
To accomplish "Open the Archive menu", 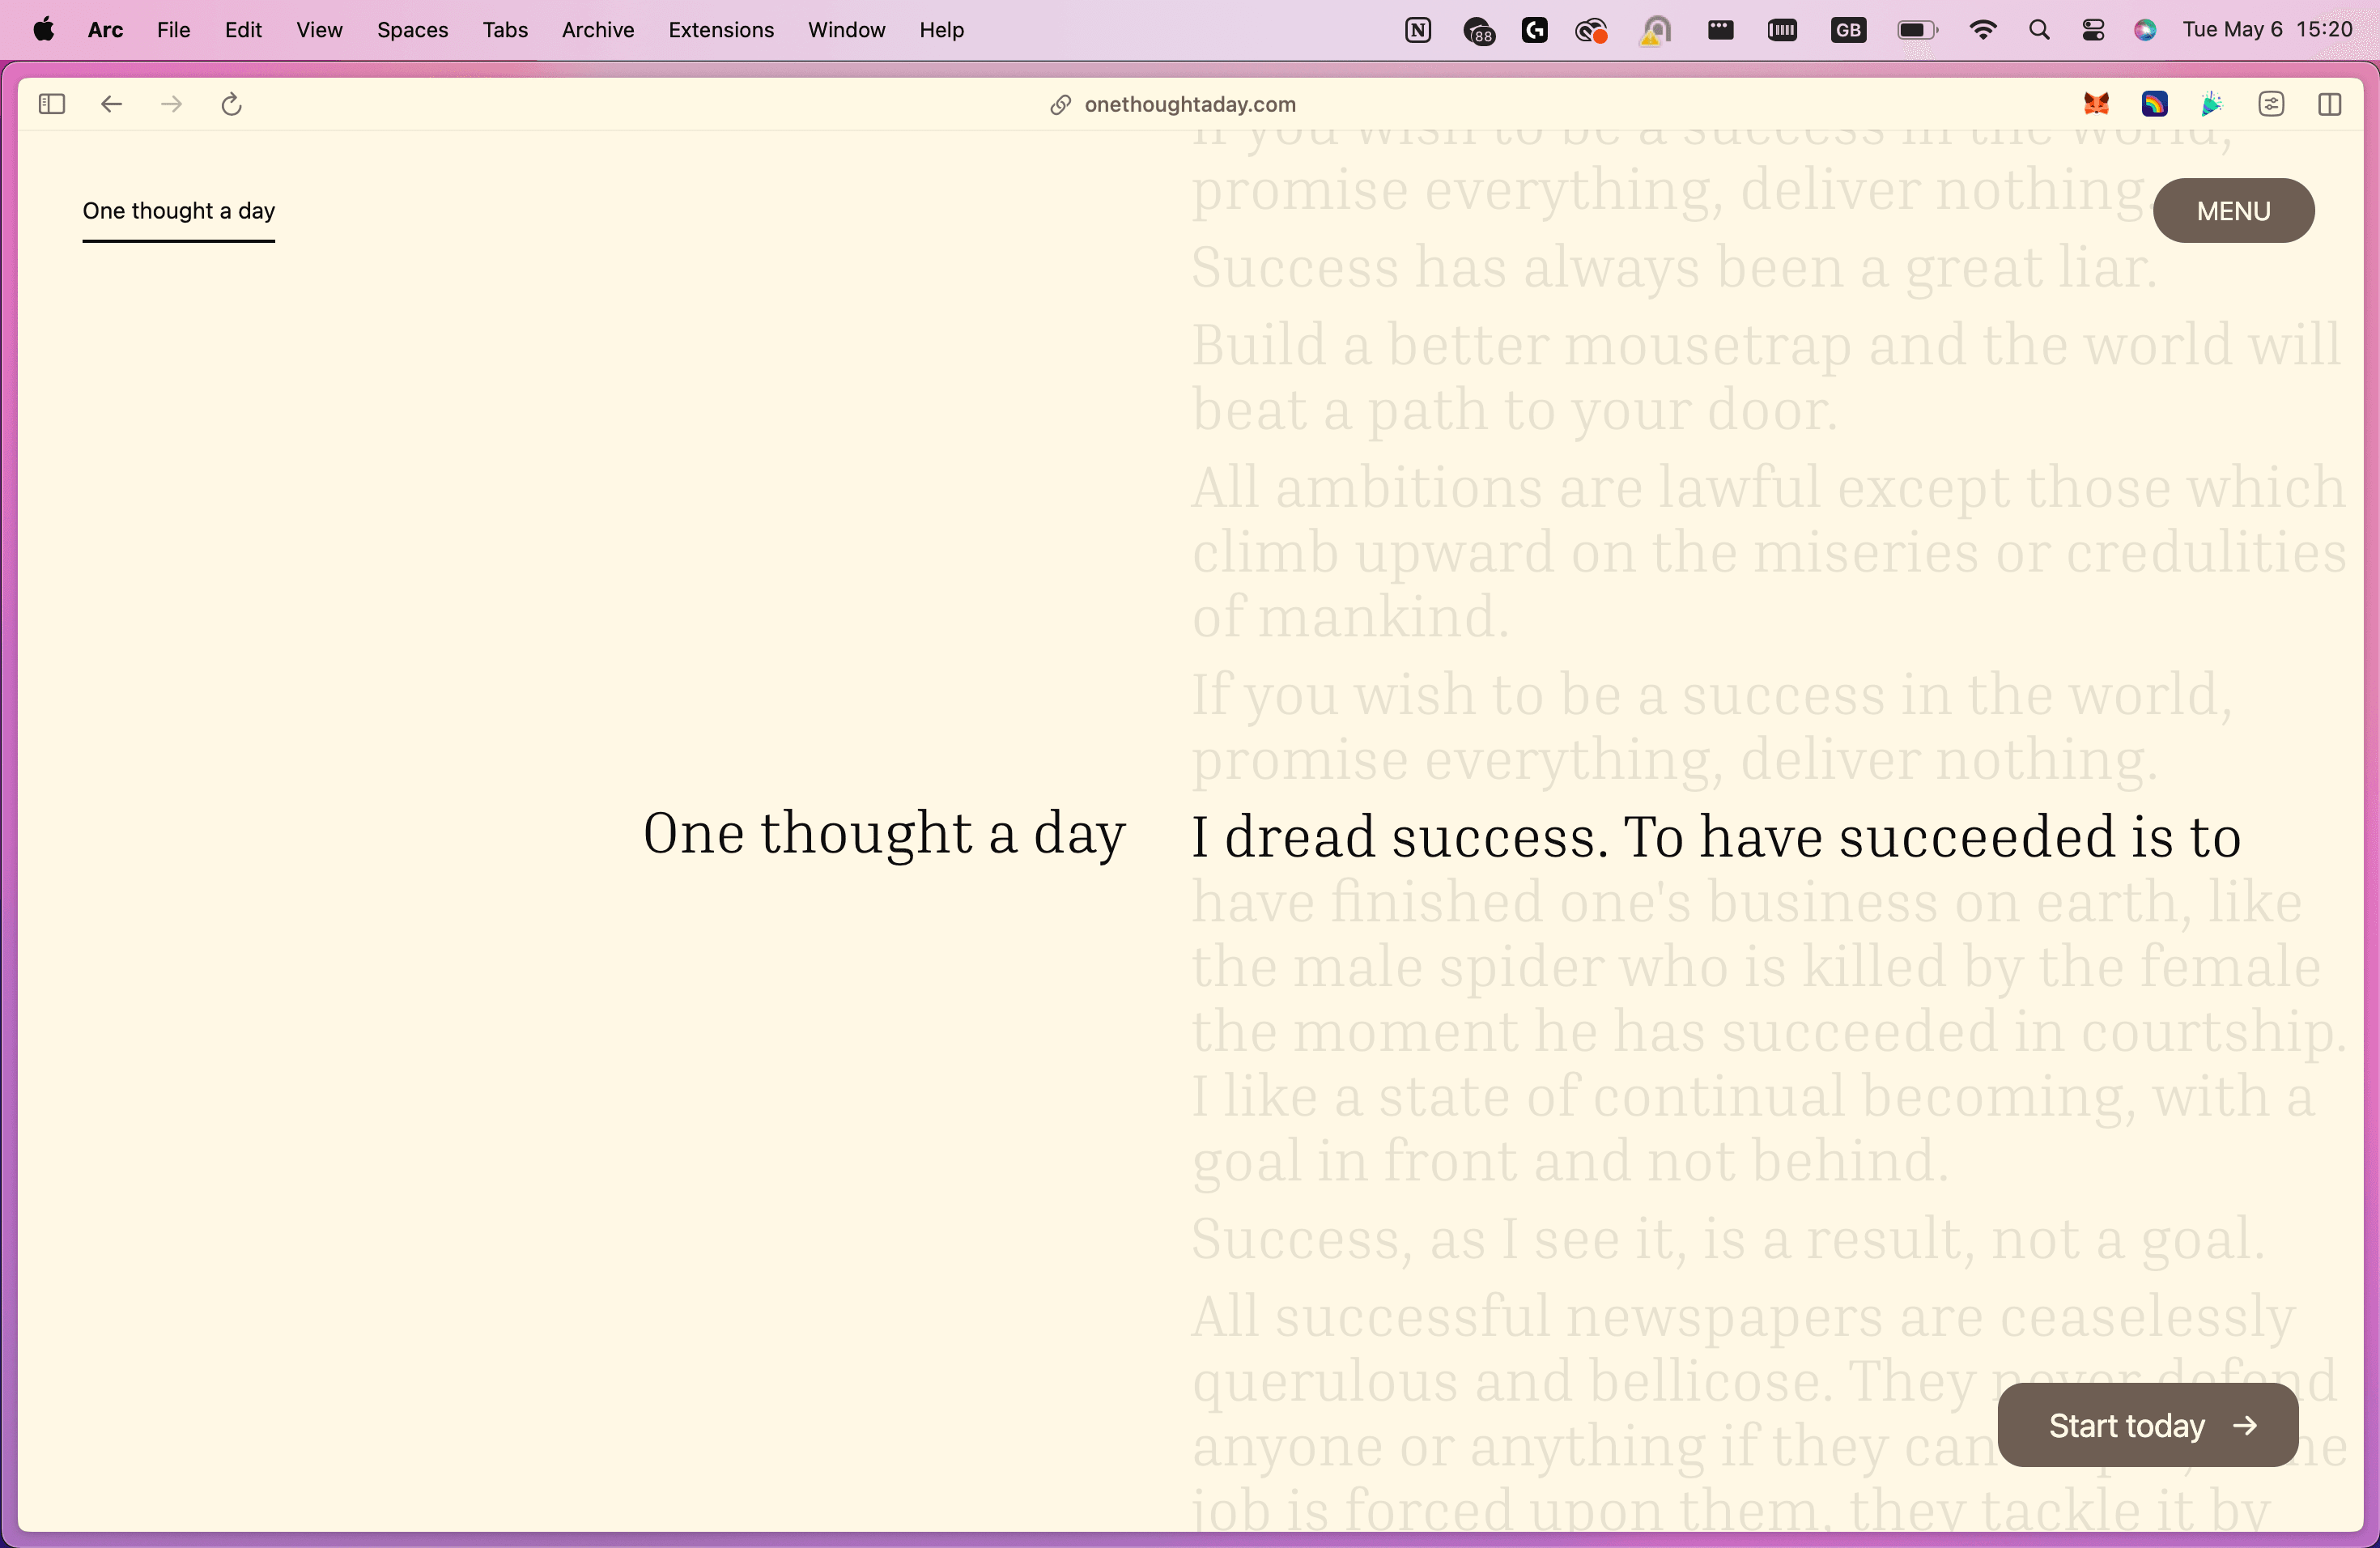I will coord(597,30).
